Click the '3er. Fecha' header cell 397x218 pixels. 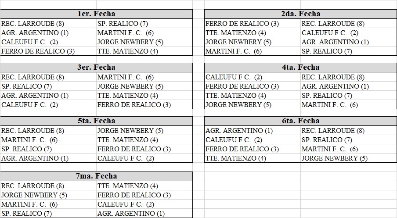click(96, 68)
